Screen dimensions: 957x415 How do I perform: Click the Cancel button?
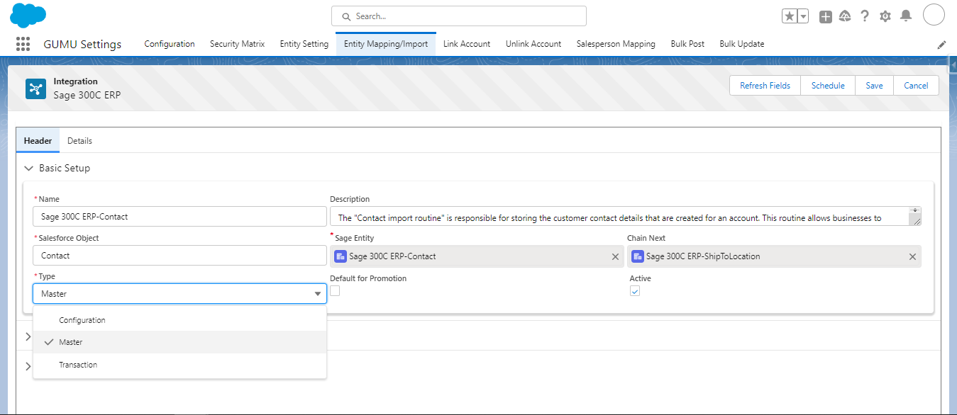(916, 86)
